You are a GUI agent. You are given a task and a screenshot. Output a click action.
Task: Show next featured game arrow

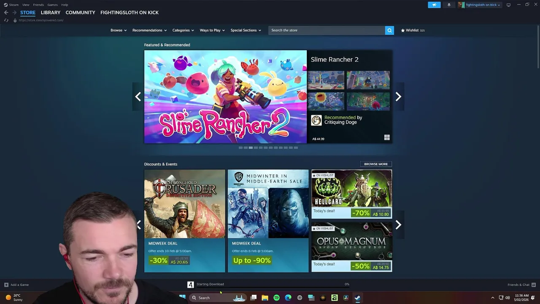(x=398, y=97)
